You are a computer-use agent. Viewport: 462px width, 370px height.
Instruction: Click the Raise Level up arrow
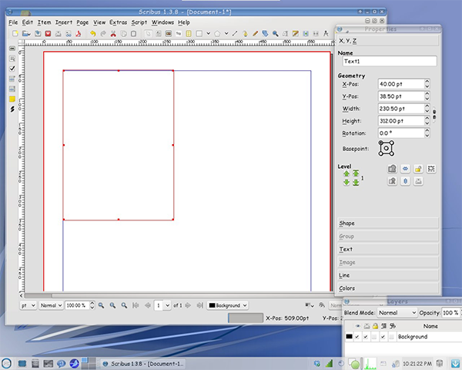(x=346, y=173)
